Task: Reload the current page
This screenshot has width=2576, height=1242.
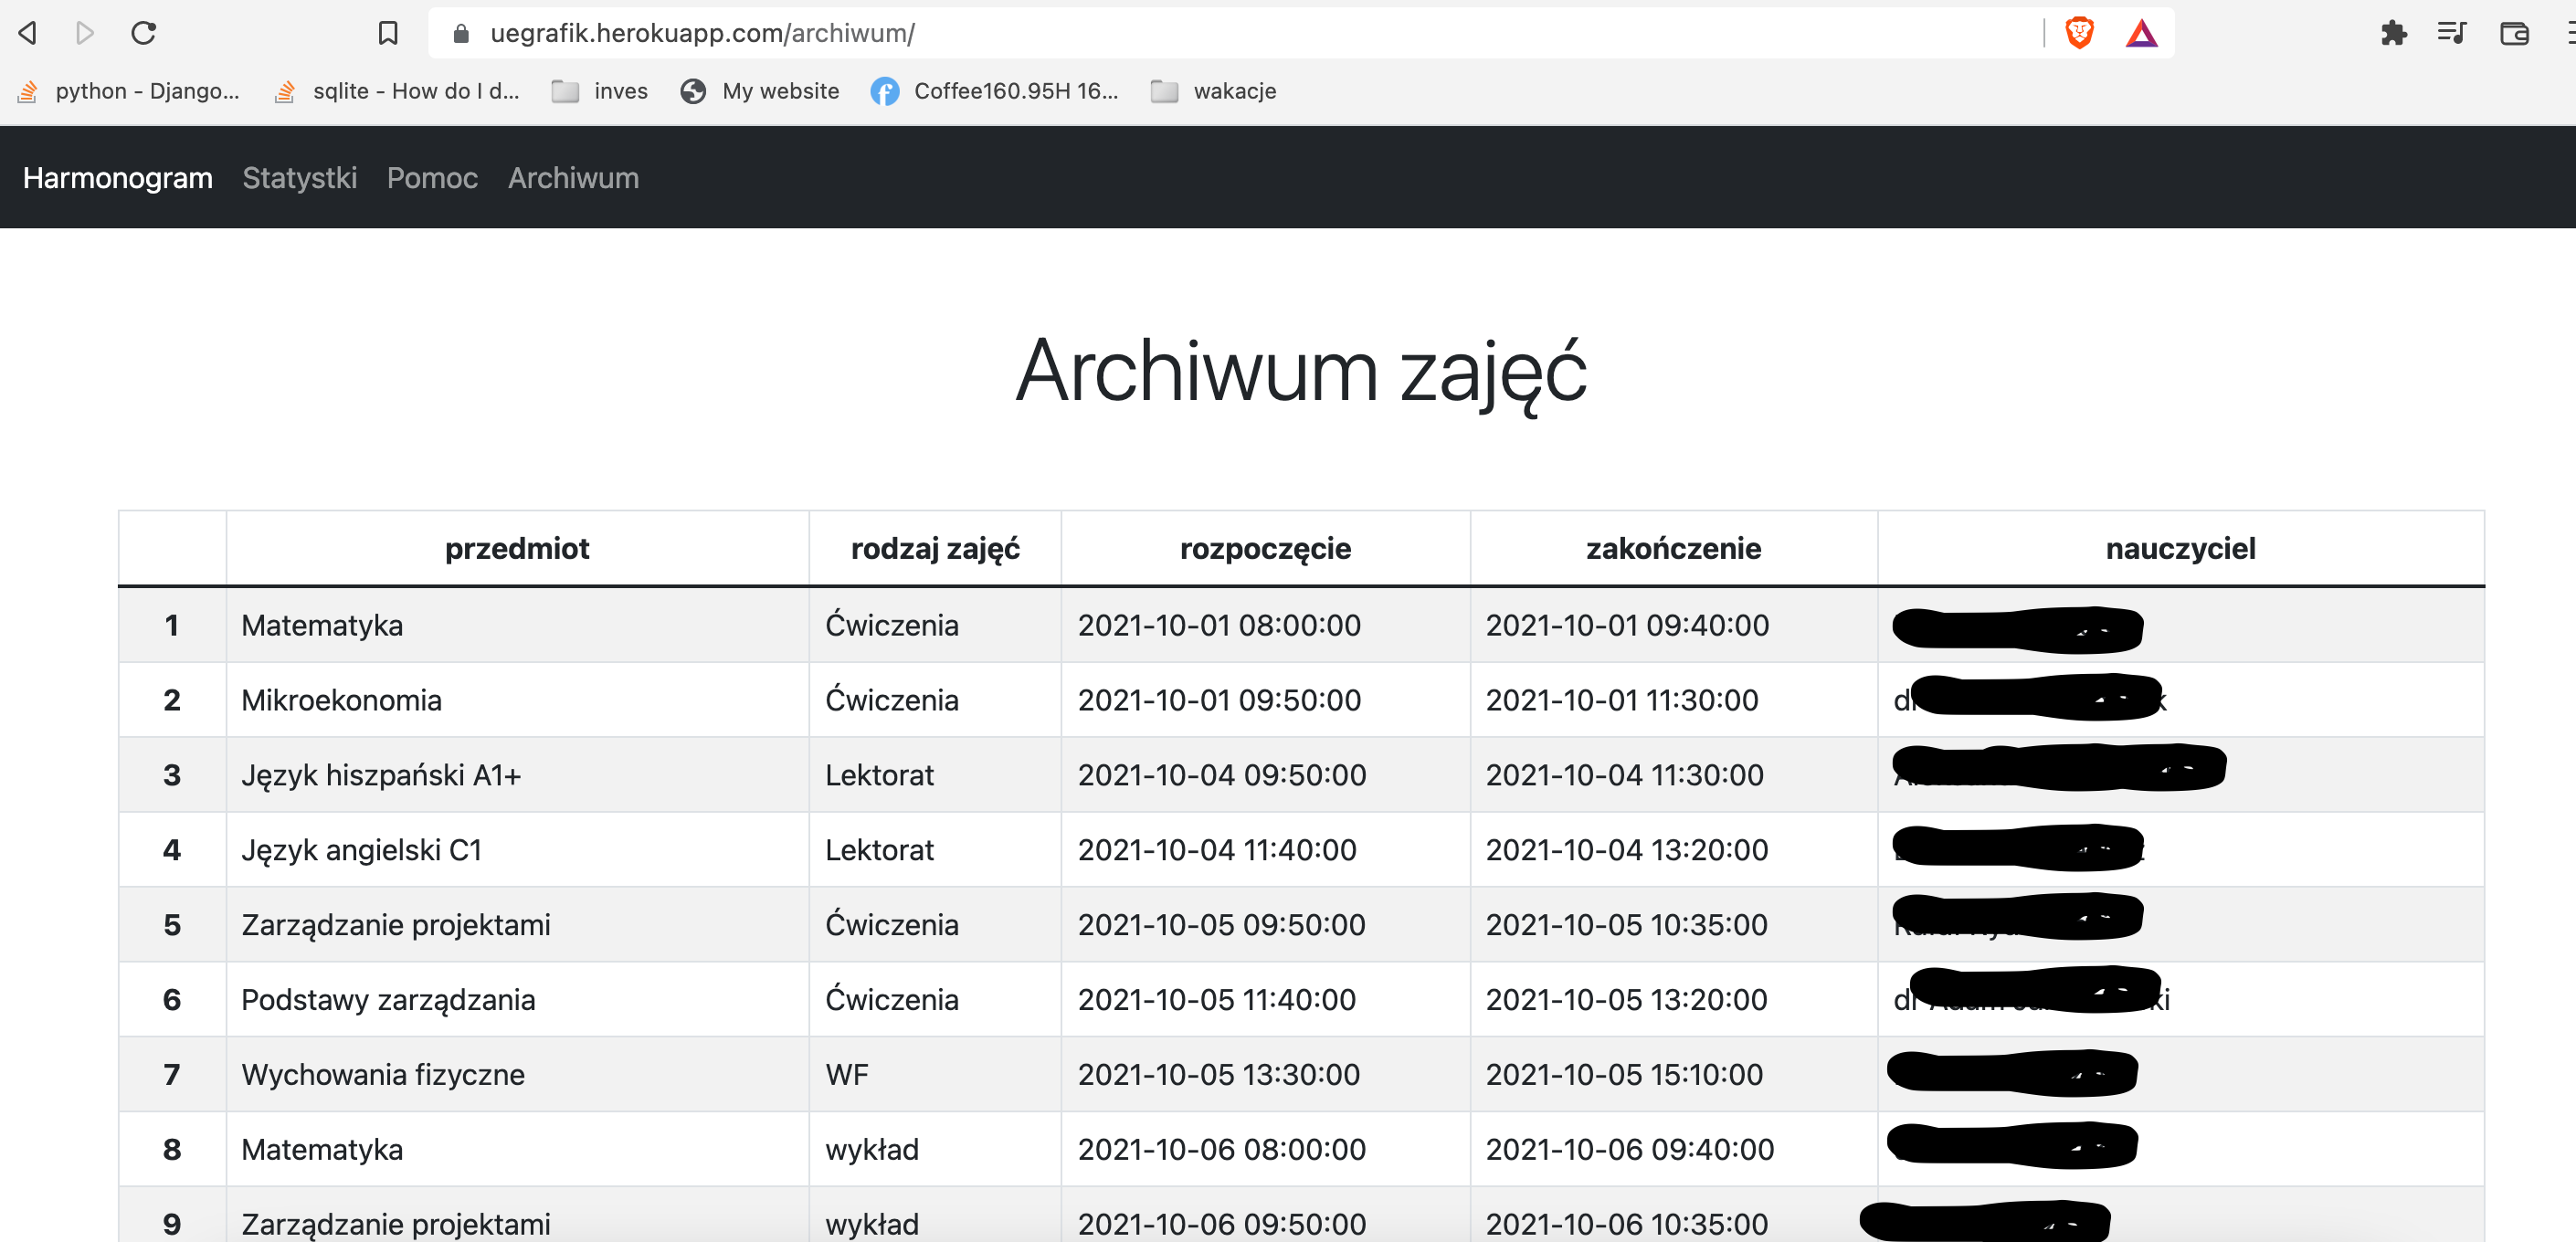Action: 144,33
